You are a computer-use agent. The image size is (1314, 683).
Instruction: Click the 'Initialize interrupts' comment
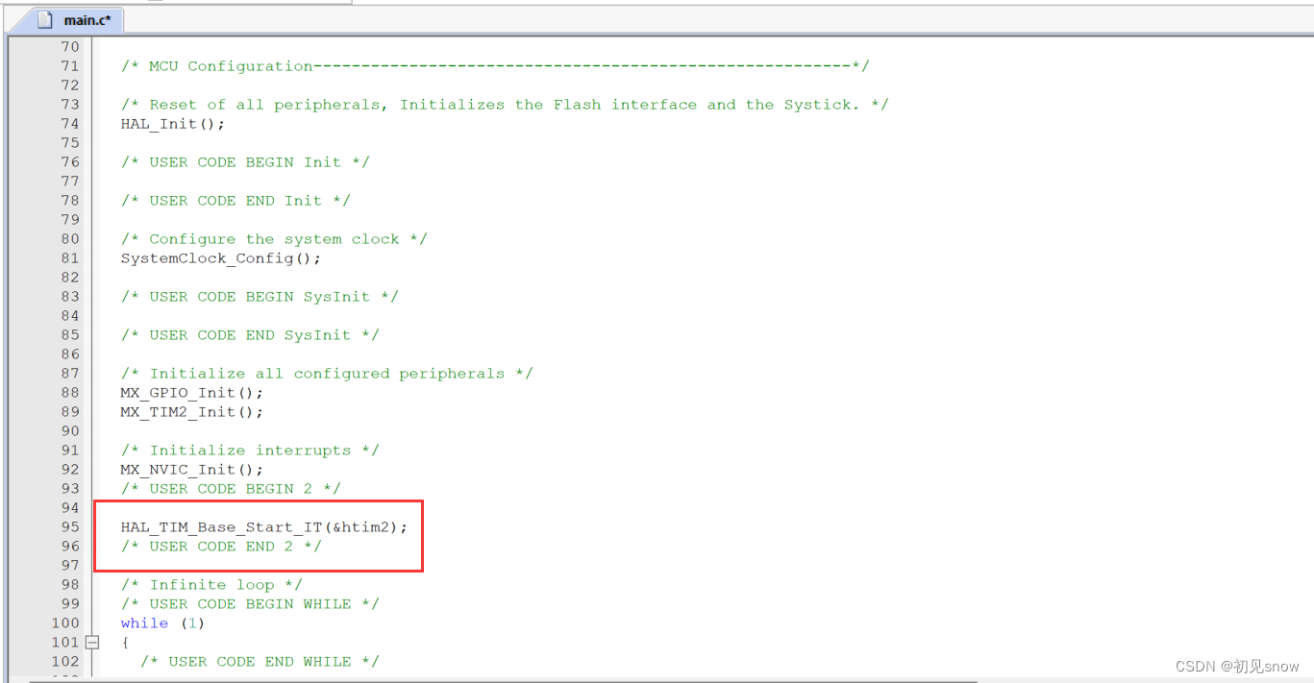[250, 451]
